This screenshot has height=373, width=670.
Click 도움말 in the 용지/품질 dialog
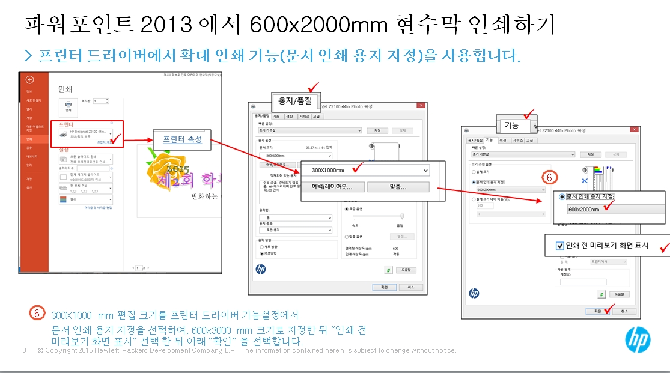[406, 270]
